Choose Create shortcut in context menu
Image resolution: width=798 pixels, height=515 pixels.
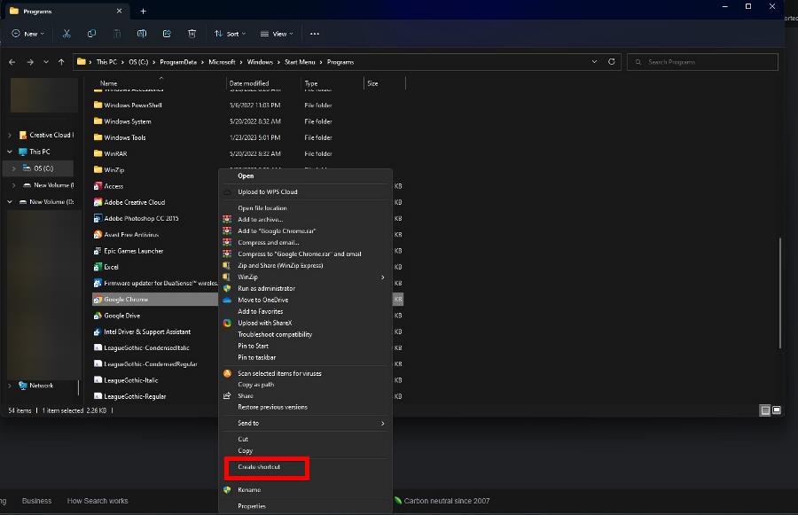point(259,467)
